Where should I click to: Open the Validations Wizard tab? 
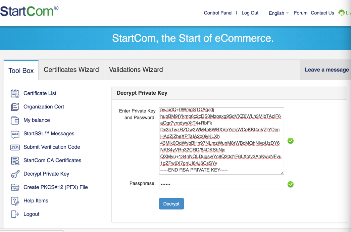pos(136,69)
